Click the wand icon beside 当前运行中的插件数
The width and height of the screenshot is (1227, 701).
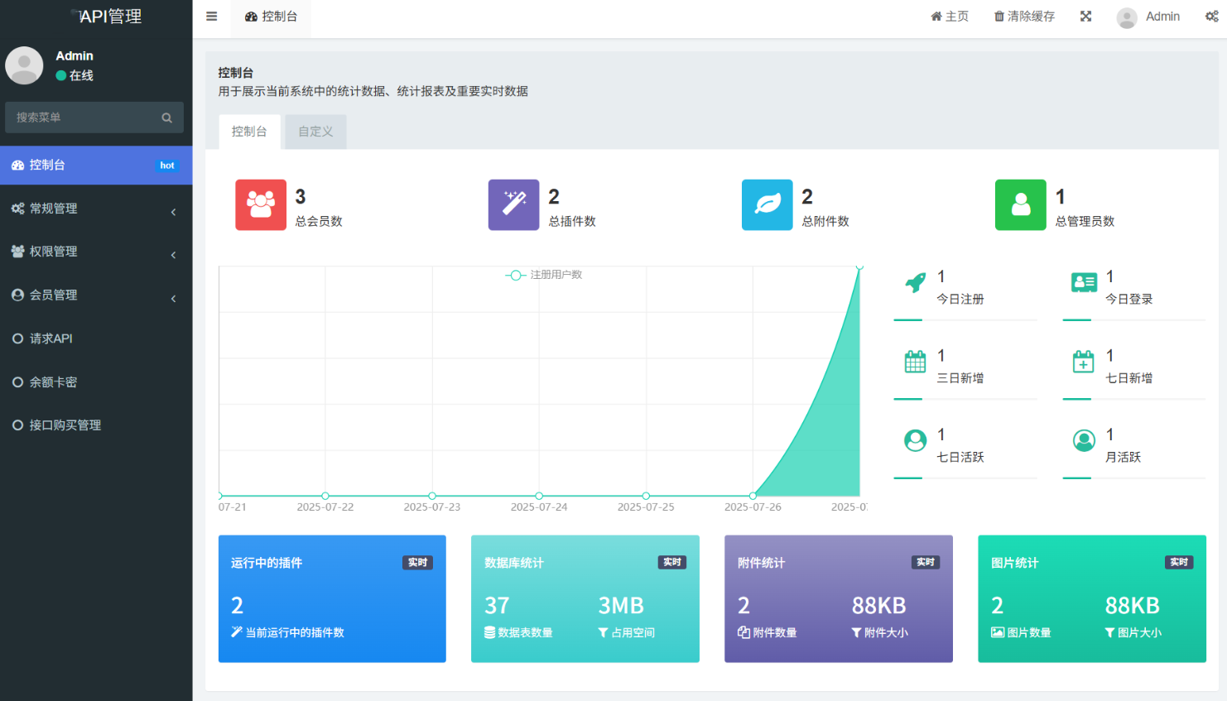pos(237,632)
